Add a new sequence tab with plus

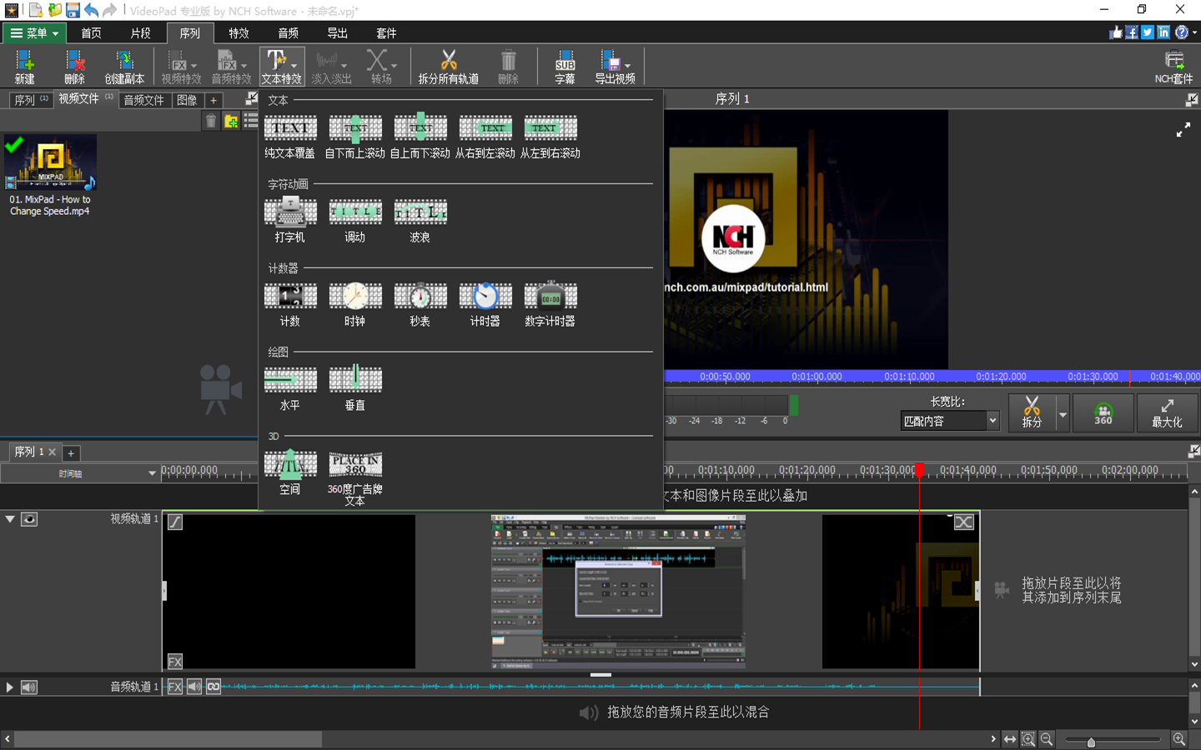pyautogui.click(x=71, y=453)
